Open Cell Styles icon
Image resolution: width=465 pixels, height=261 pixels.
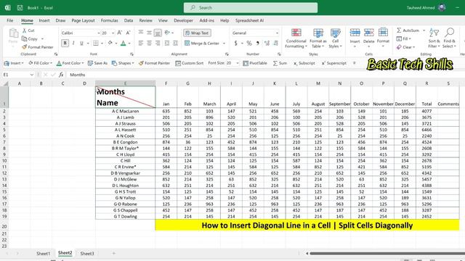[336, 32]
